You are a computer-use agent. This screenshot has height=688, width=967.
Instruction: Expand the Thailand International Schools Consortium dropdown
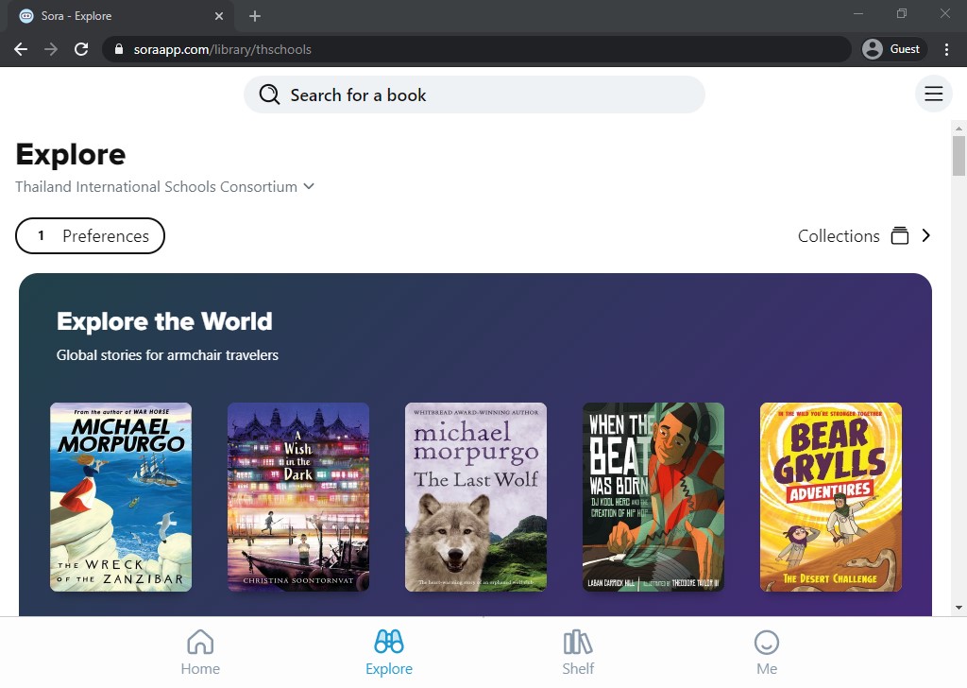pos(164,186)
